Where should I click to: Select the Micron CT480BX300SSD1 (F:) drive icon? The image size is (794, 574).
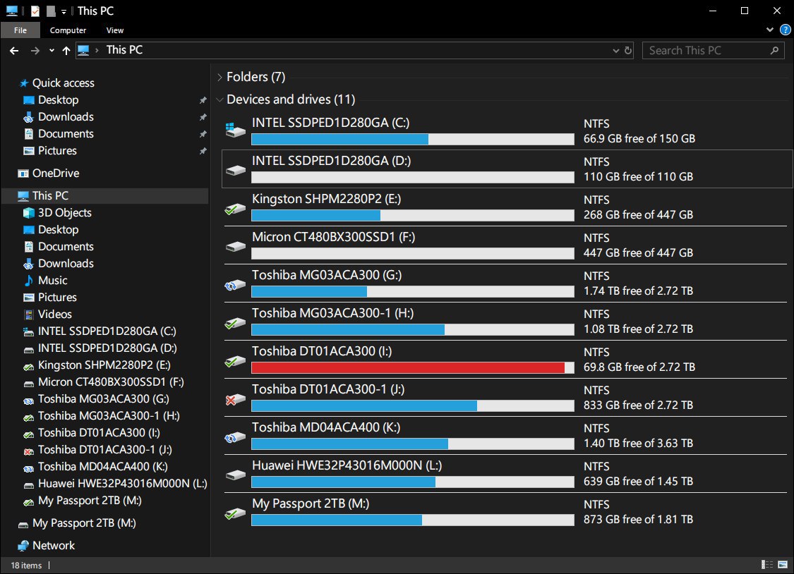236,246
